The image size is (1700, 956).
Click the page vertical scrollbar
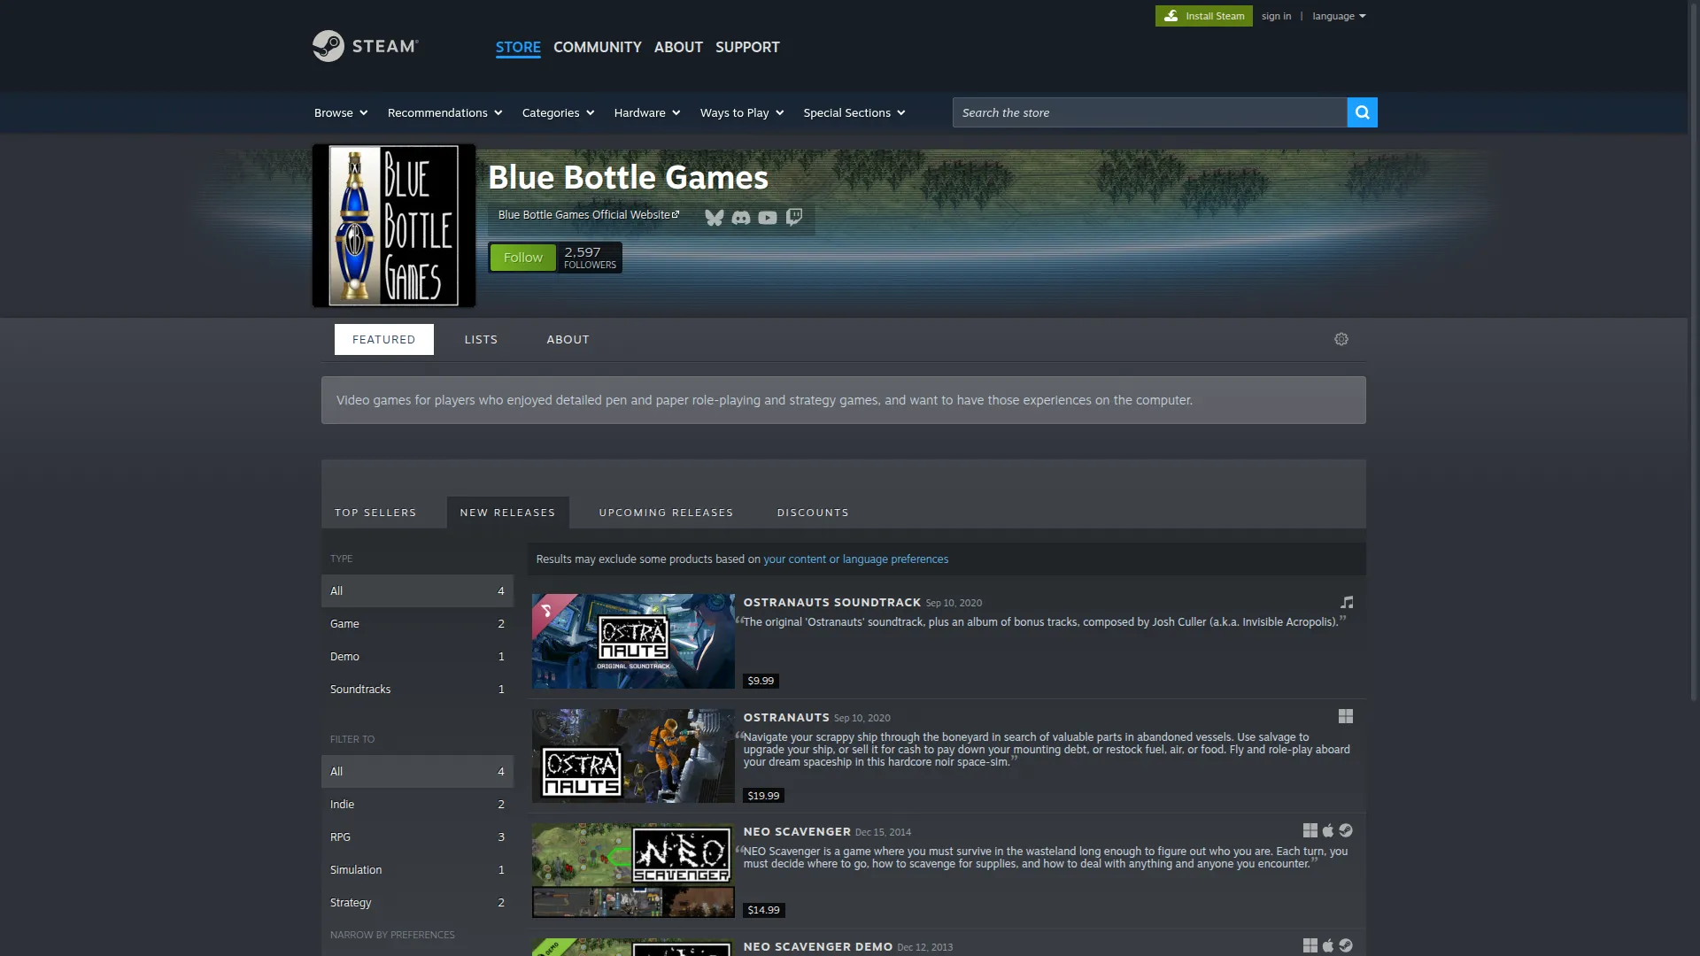pos(1694,354)
